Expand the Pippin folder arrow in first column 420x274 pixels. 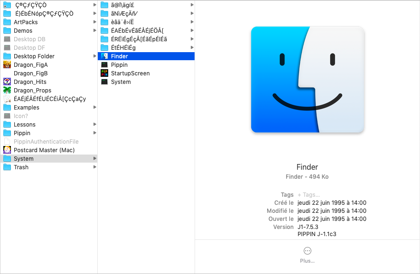pyautogui.click(x=94, y=133)
